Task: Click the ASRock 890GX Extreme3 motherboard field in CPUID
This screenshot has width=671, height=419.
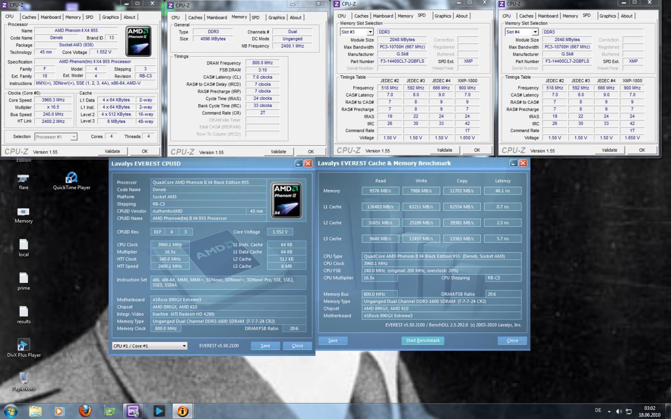Action: (x=228, y=300)
